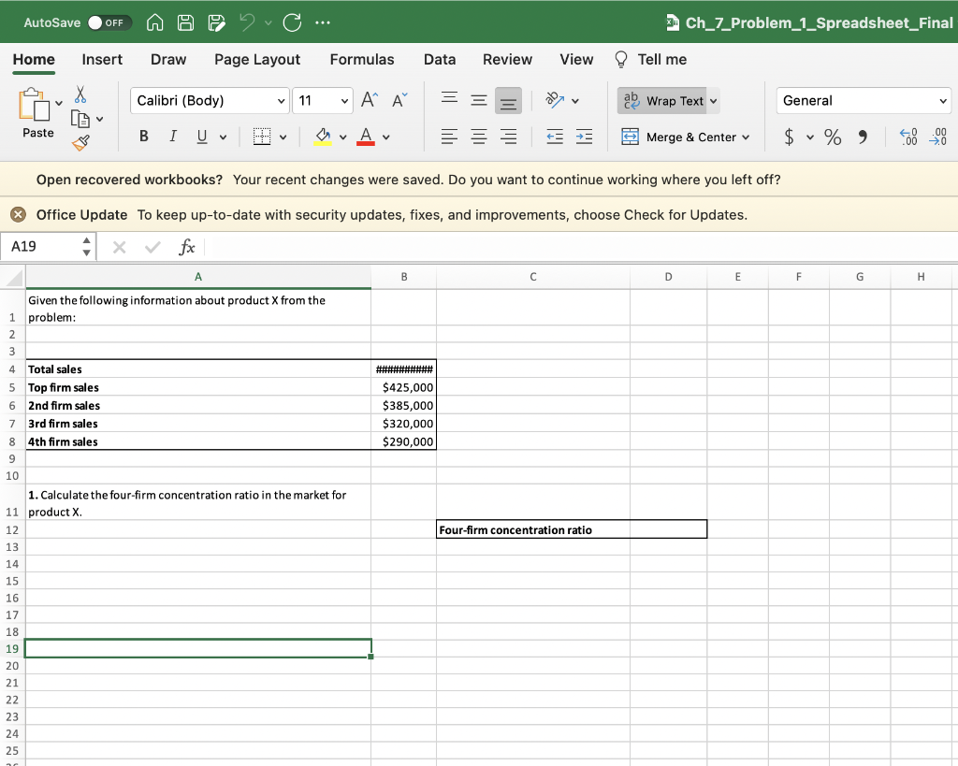Screen dimensions: 958x766
Task: Click the formula bar input
Action: 580,247
